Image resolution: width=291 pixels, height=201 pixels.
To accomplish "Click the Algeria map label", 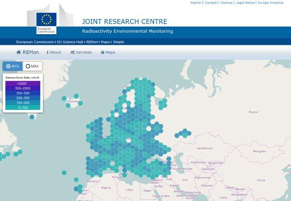I will click(x=106, y=188).
